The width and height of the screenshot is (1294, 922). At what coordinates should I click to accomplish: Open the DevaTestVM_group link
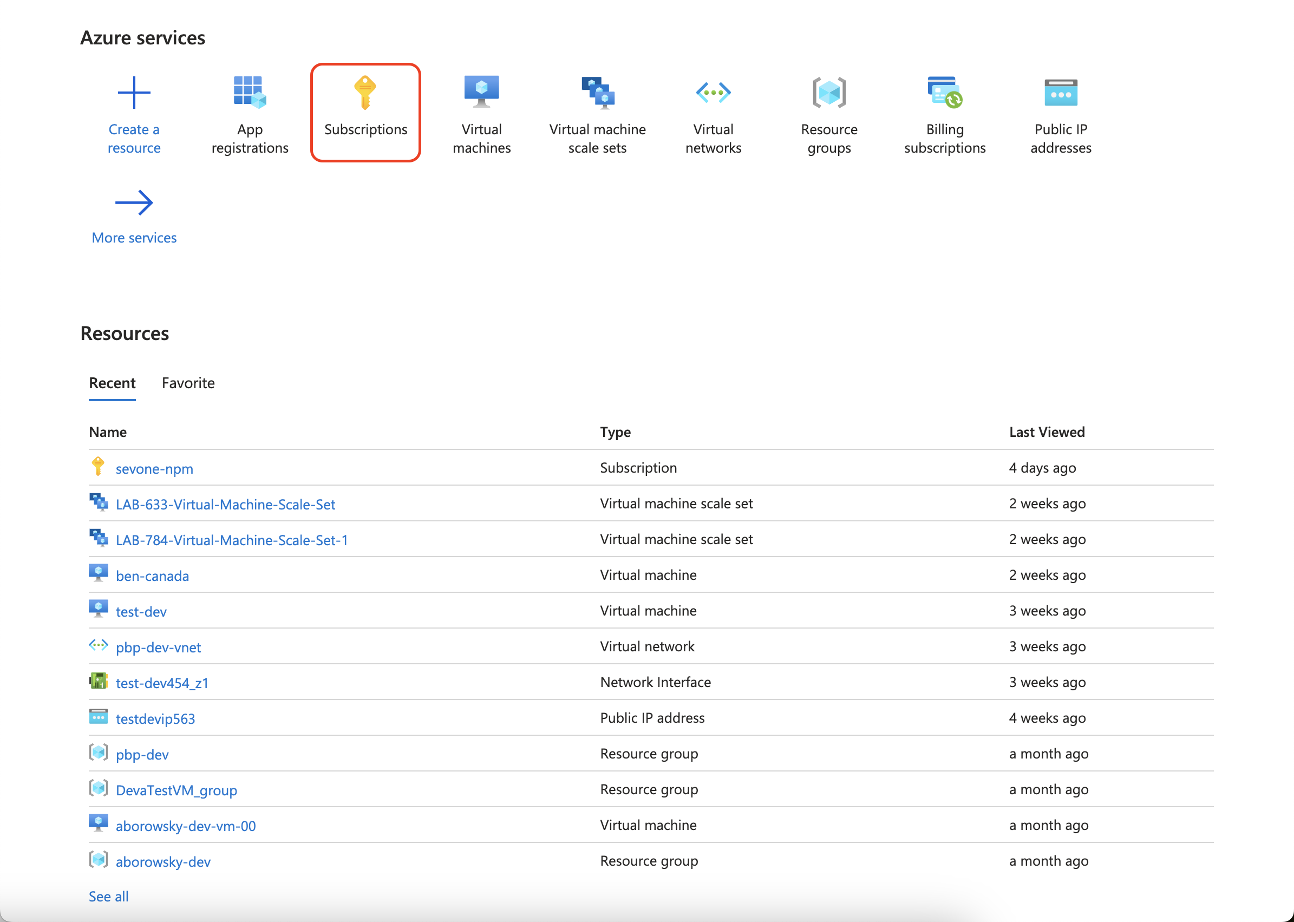177,791
